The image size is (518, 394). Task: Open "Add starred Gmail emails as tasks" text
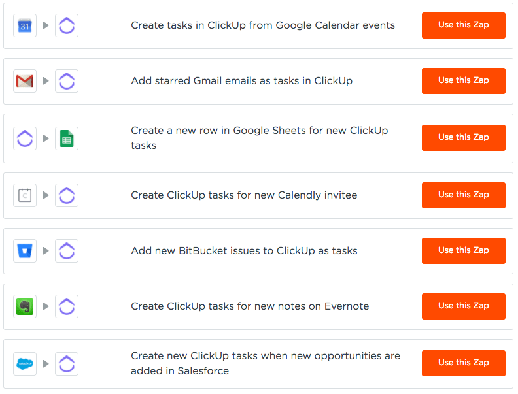[x=241, y=81]
